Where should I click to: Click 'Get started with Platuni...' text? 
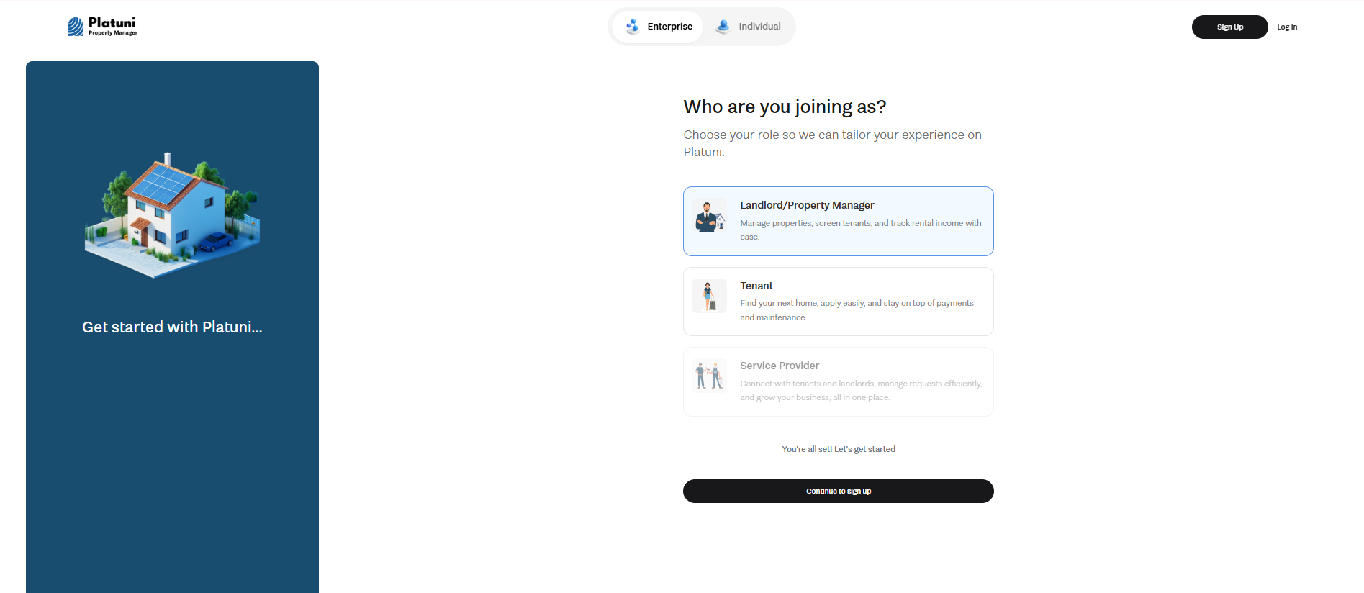pos(172,327)
